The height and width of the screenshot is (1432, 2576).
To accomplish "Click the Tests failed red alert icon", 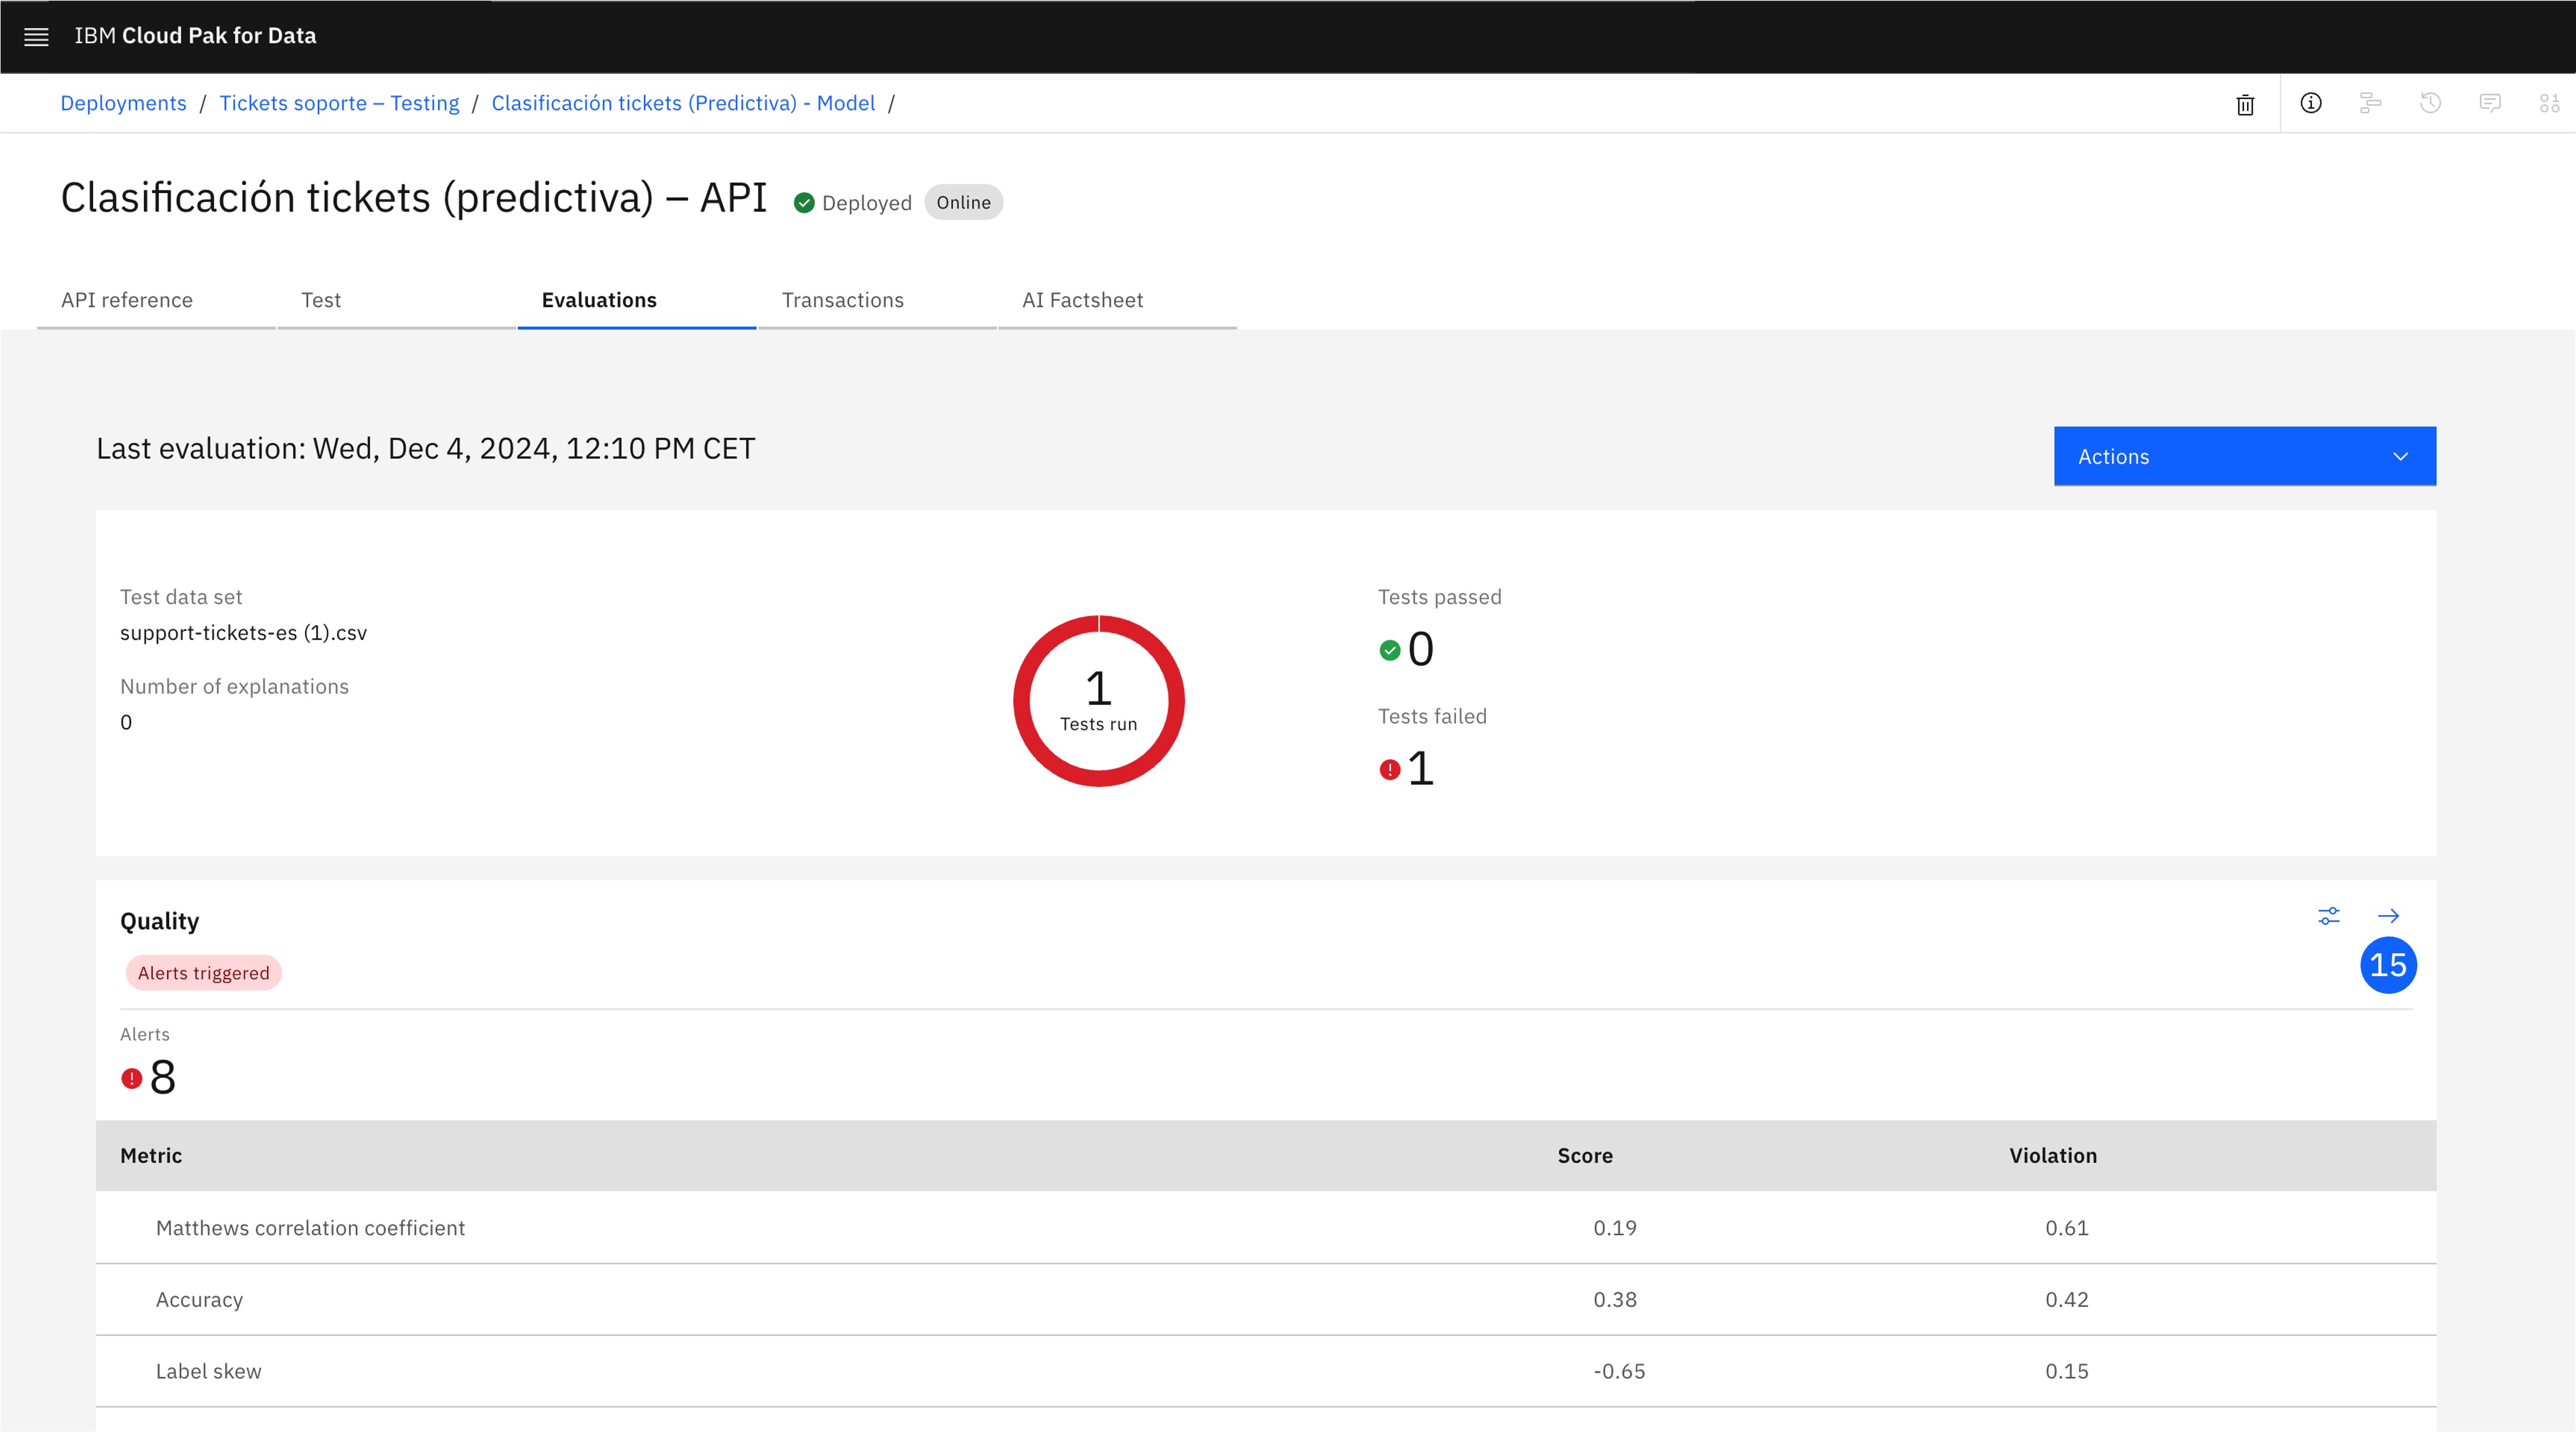I will (1390, 770).
